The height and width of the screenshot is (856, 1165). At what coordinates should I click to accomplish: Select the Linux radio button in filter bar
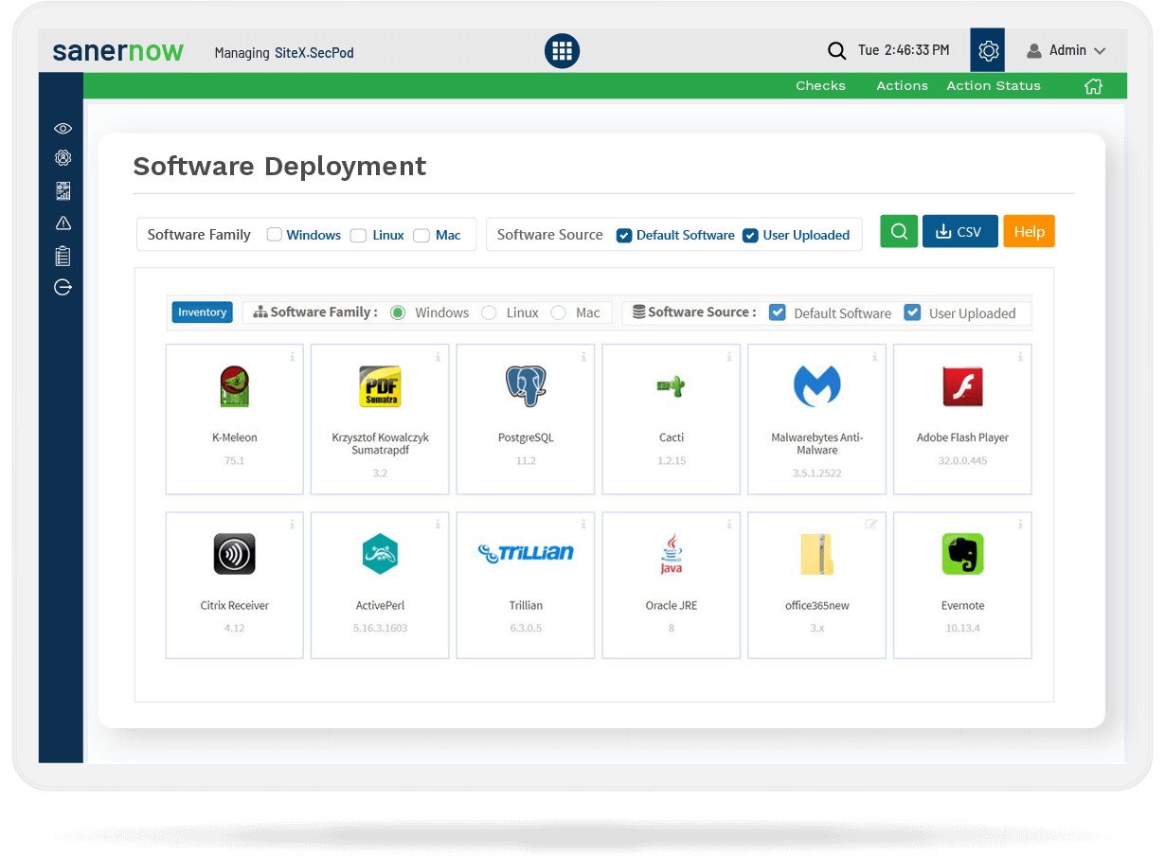click(488, 312)
